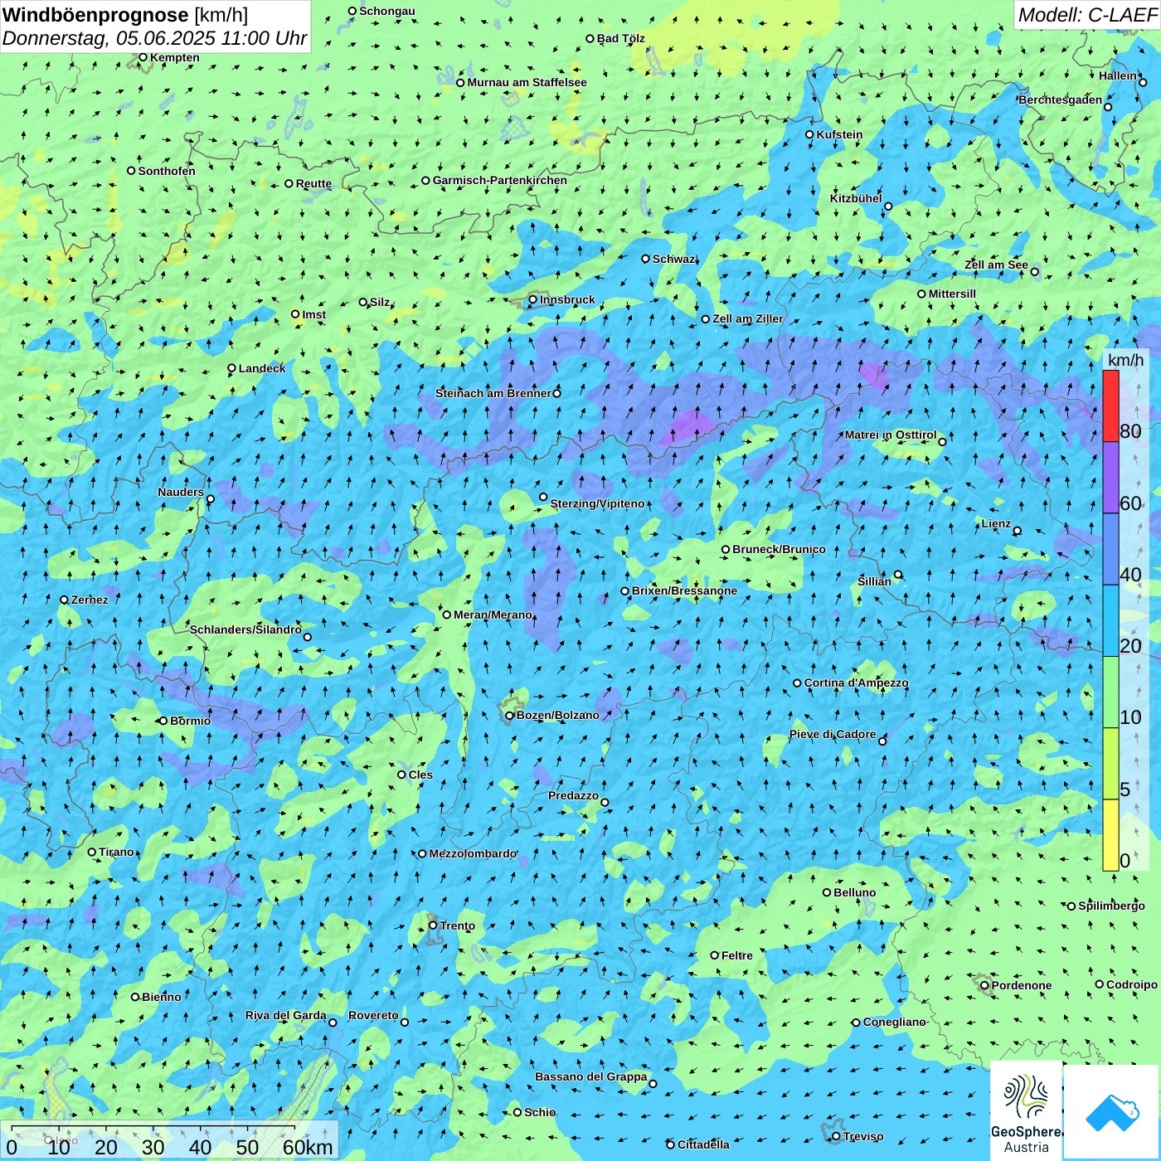The width and height of the screenshot is (1161, 1161).
Task: Click the Pordenone city marker
Action: [x=985, y=985]
